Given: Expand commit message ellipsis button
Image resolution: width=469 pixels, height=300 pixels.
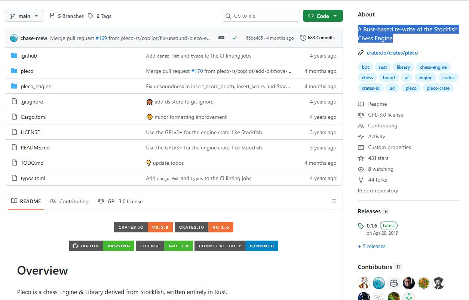Looking at the screenshot, I should pyautogui.click(x=221, y=38).
